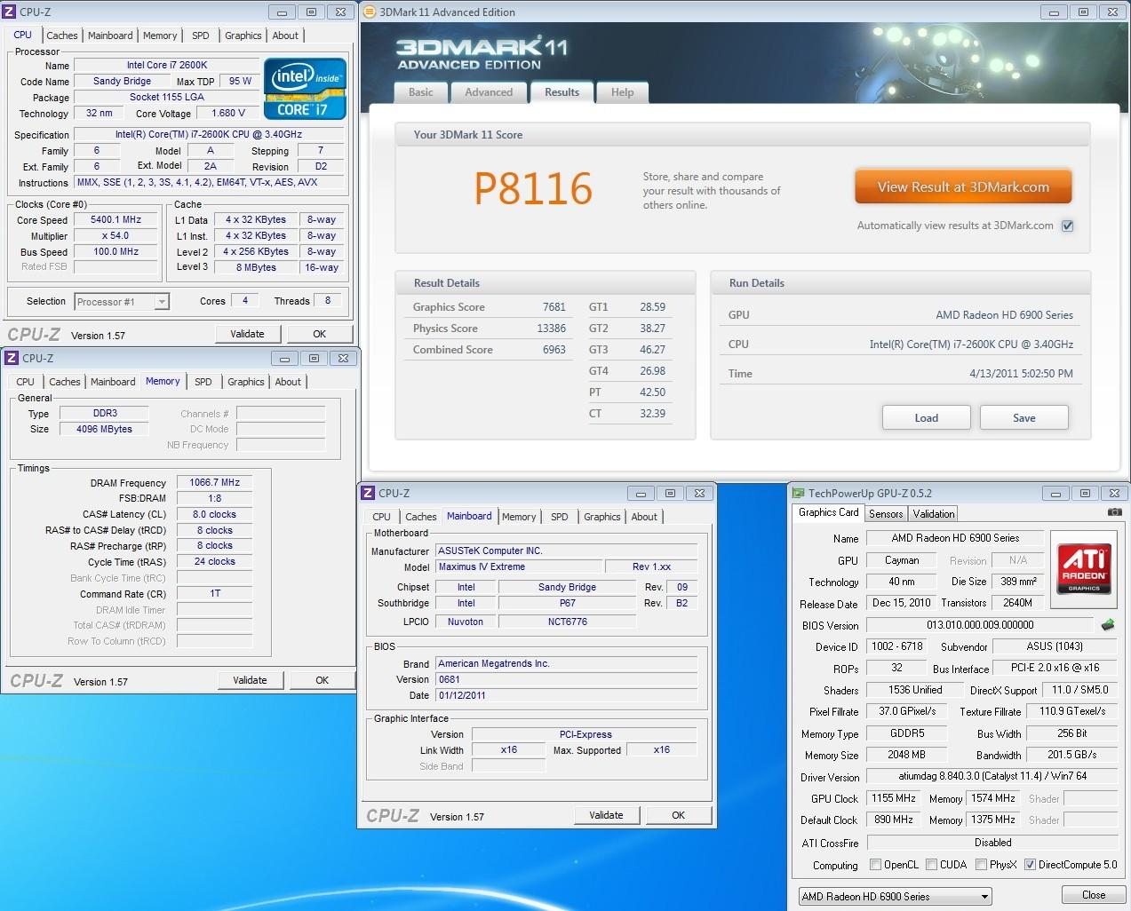Click the Memory Size 2048 MB field in GPU-Z

coord(906,756)
